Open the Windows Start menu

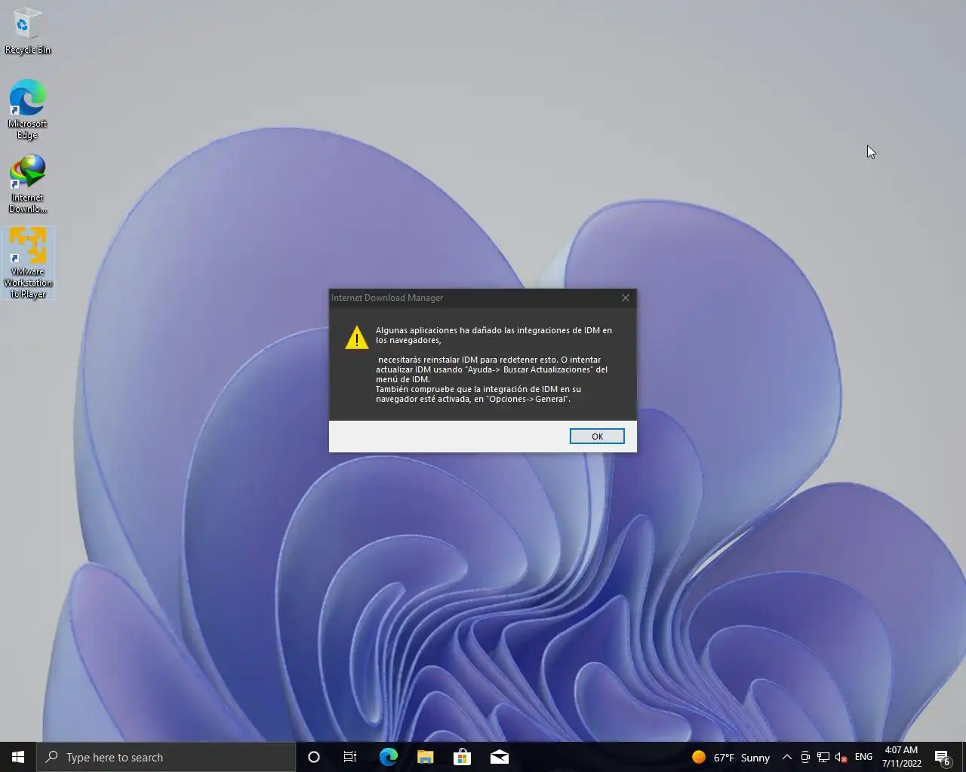pos(18,757)
